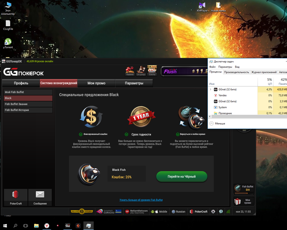Select the Black sidebar item
This screenshot has height=230, width=287.
(28, 98)
